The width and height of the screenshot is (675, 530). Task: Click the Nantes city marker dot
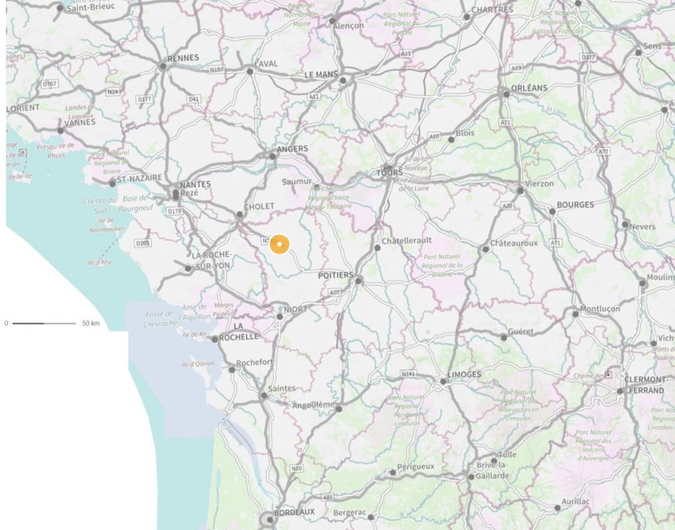(x=175, y=192)
